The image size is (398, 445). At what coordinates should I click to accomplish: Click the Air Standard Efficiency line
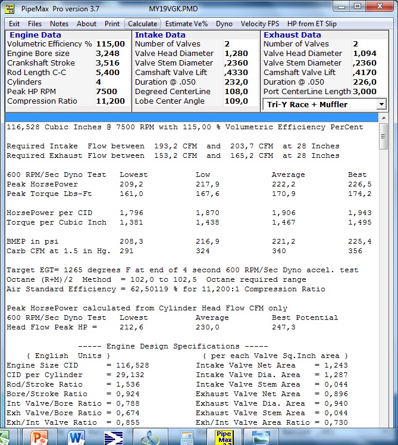pyautogui.click(x=166, y=289)
